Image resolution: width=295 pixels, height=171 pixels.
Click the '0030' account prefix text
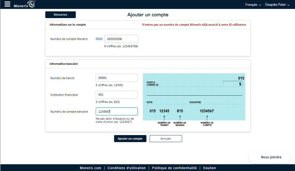coord(99,39)
